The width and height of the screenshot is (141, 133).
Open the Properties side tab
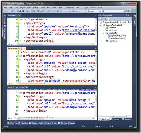135,20
